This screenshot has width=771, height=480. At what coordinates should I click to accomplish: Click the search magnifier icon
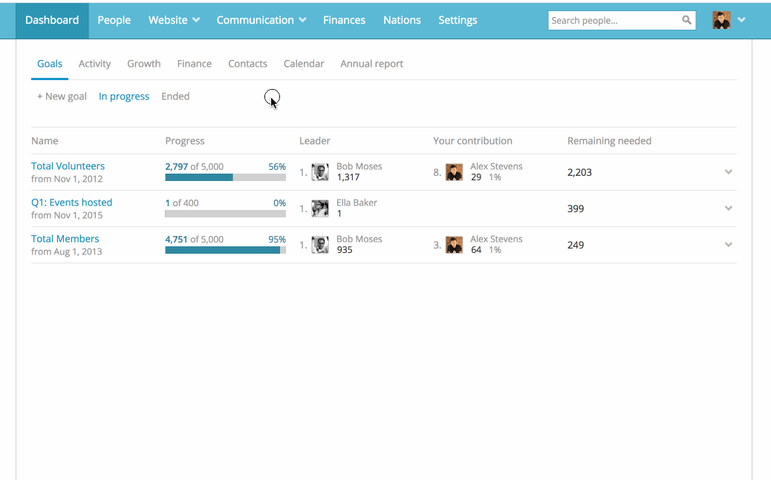click(x=686, y=20)
